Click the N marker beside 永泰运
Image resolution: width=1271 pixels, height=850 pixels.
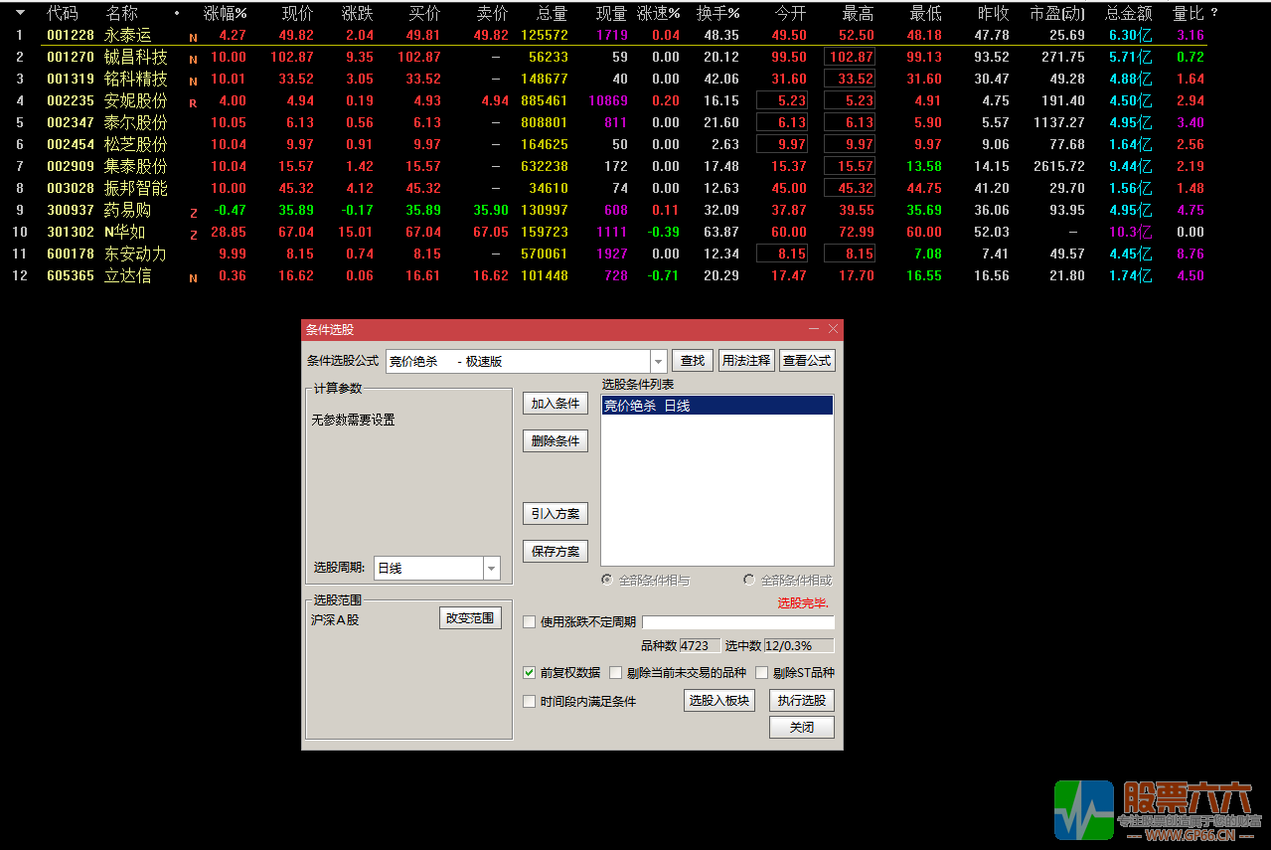pos(193,37)
